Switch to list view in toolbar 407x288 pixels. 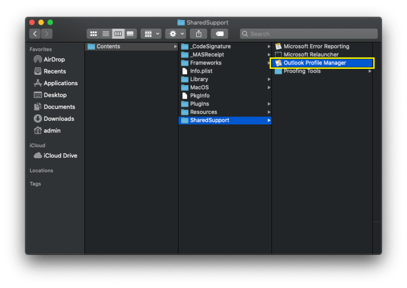(x=105, y=34)
